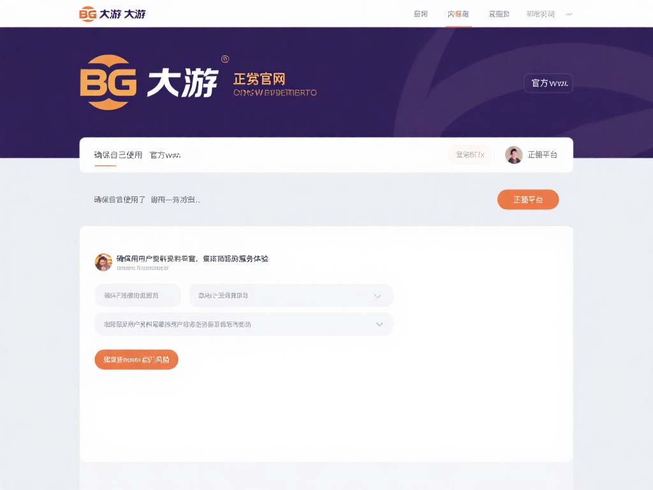Click the 官方www button in the purple banner
653x490 pixels.
(548, 83)
